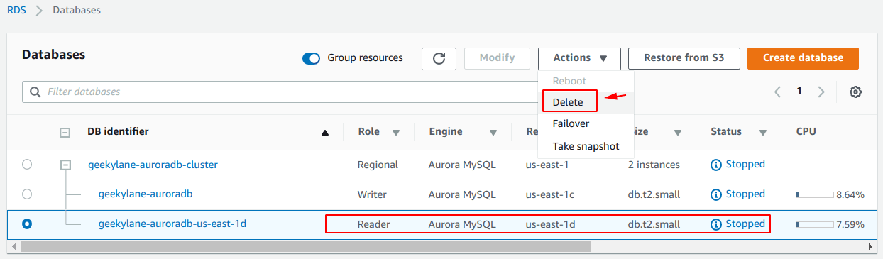Click scrollbar left arrow
The image size is (883, 259).
click(13, 246)
